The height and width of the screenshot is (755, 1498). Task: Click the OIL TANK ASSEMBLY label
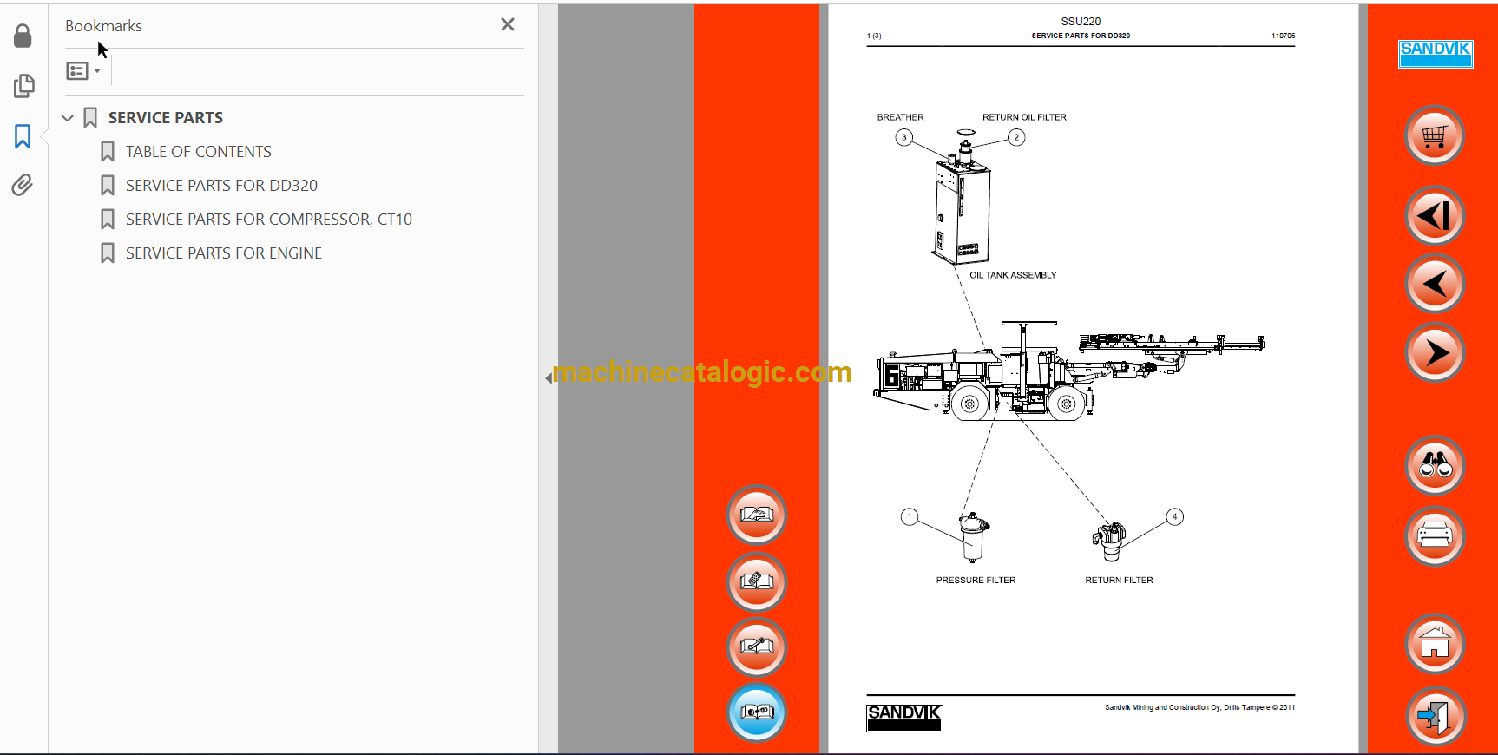(1013, 275)
